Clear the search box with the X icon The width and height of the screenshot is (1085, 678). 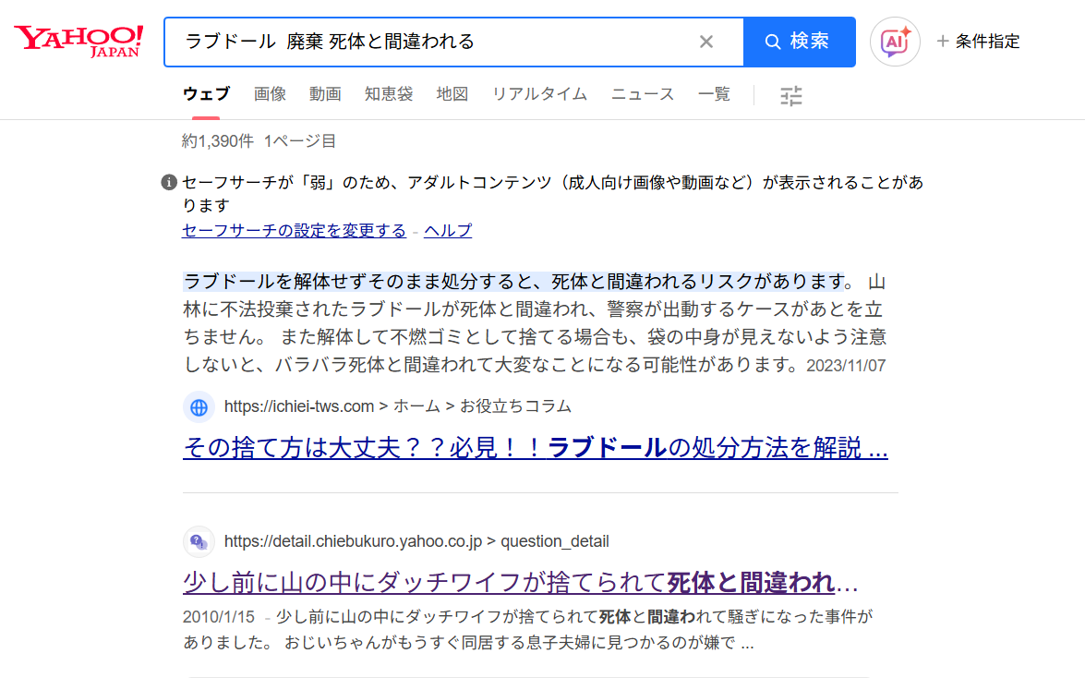click(705, 42)
